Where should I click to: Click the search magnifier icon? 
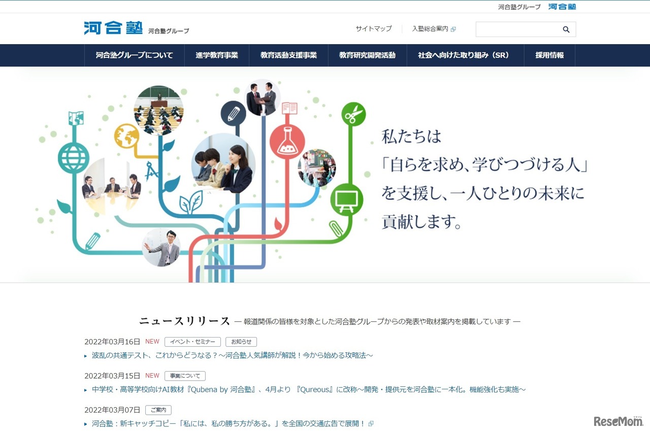tap(566, 29)
